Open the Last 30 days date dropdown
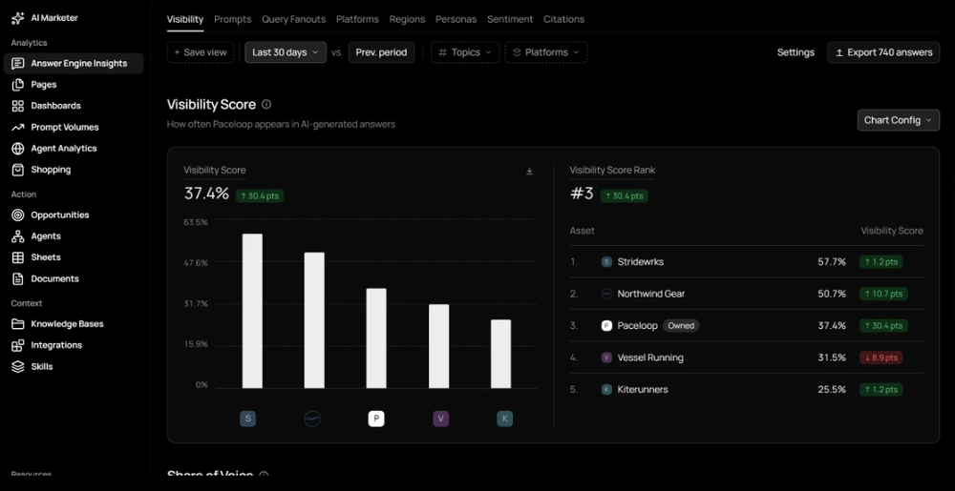Image resolution: width=955 pixels, height=491 pixels. pos(286,52)
